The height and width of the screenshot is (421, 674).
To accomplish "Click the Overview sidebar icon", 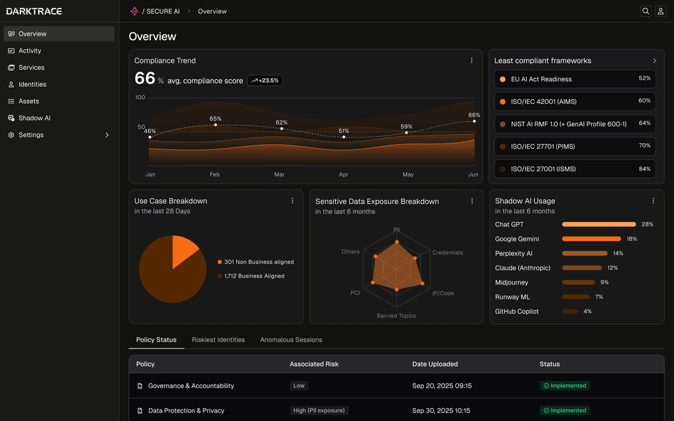I will (x=11, y=34).
